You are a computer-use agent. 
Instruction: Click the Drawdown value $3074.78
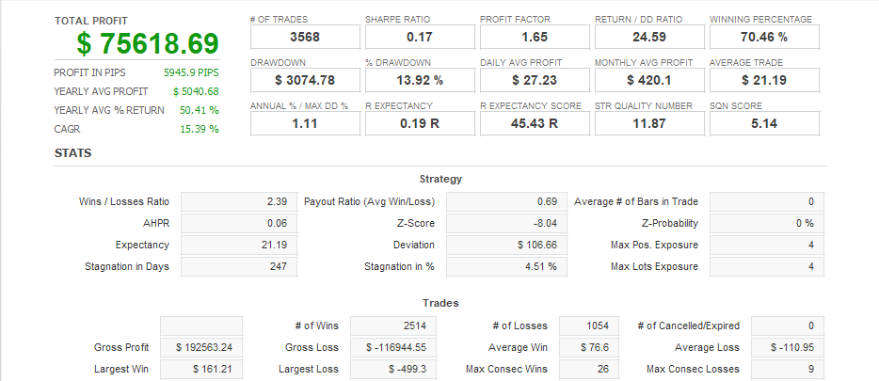pos(305,80)
